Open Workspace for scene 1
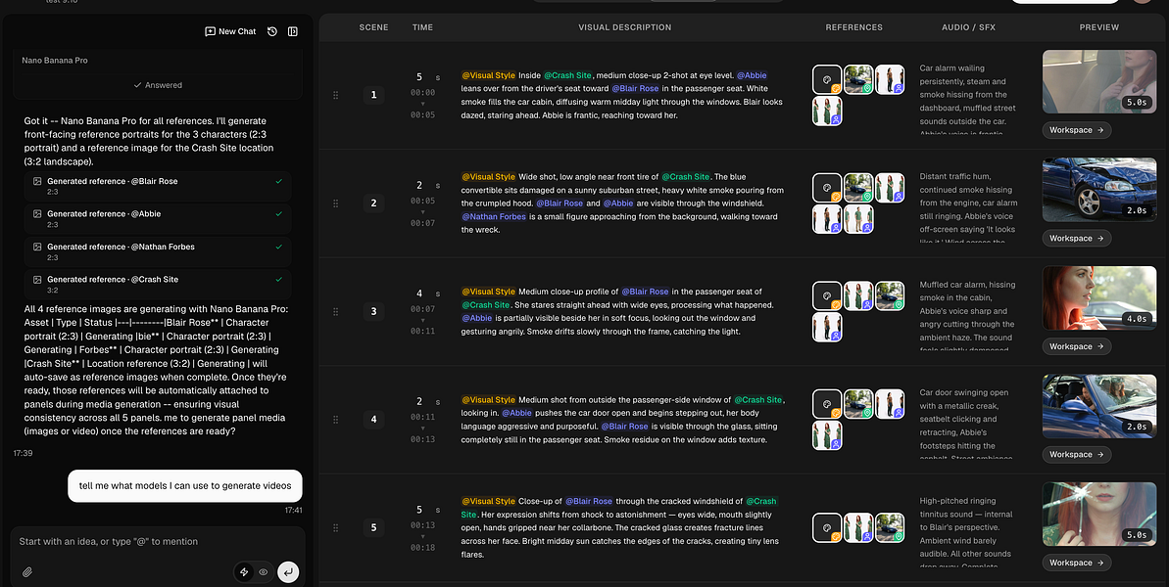This screenshot has width=1169, height=587. pos(1077,130)
